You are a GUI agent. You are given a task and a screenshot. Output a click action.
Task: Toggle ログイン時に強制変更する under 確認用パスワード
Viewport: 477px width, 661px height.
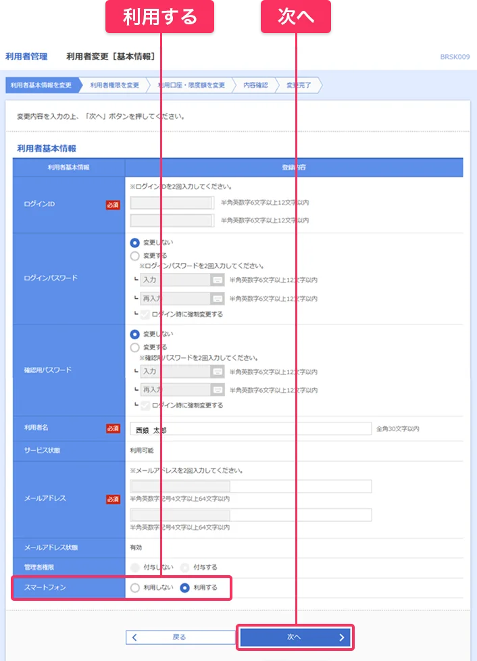tap(145, 406)
